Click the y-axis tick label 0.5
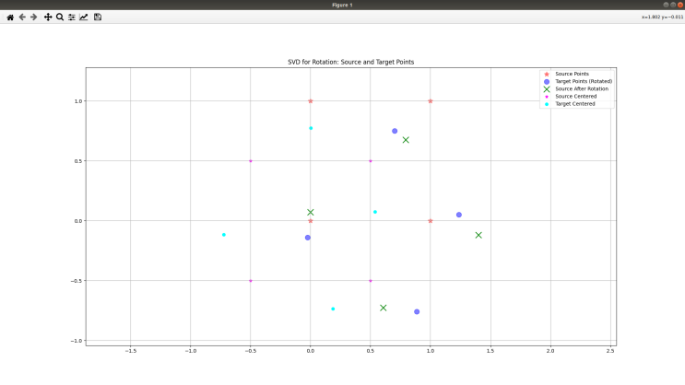 pyautogui.click(x=78, y=161)
